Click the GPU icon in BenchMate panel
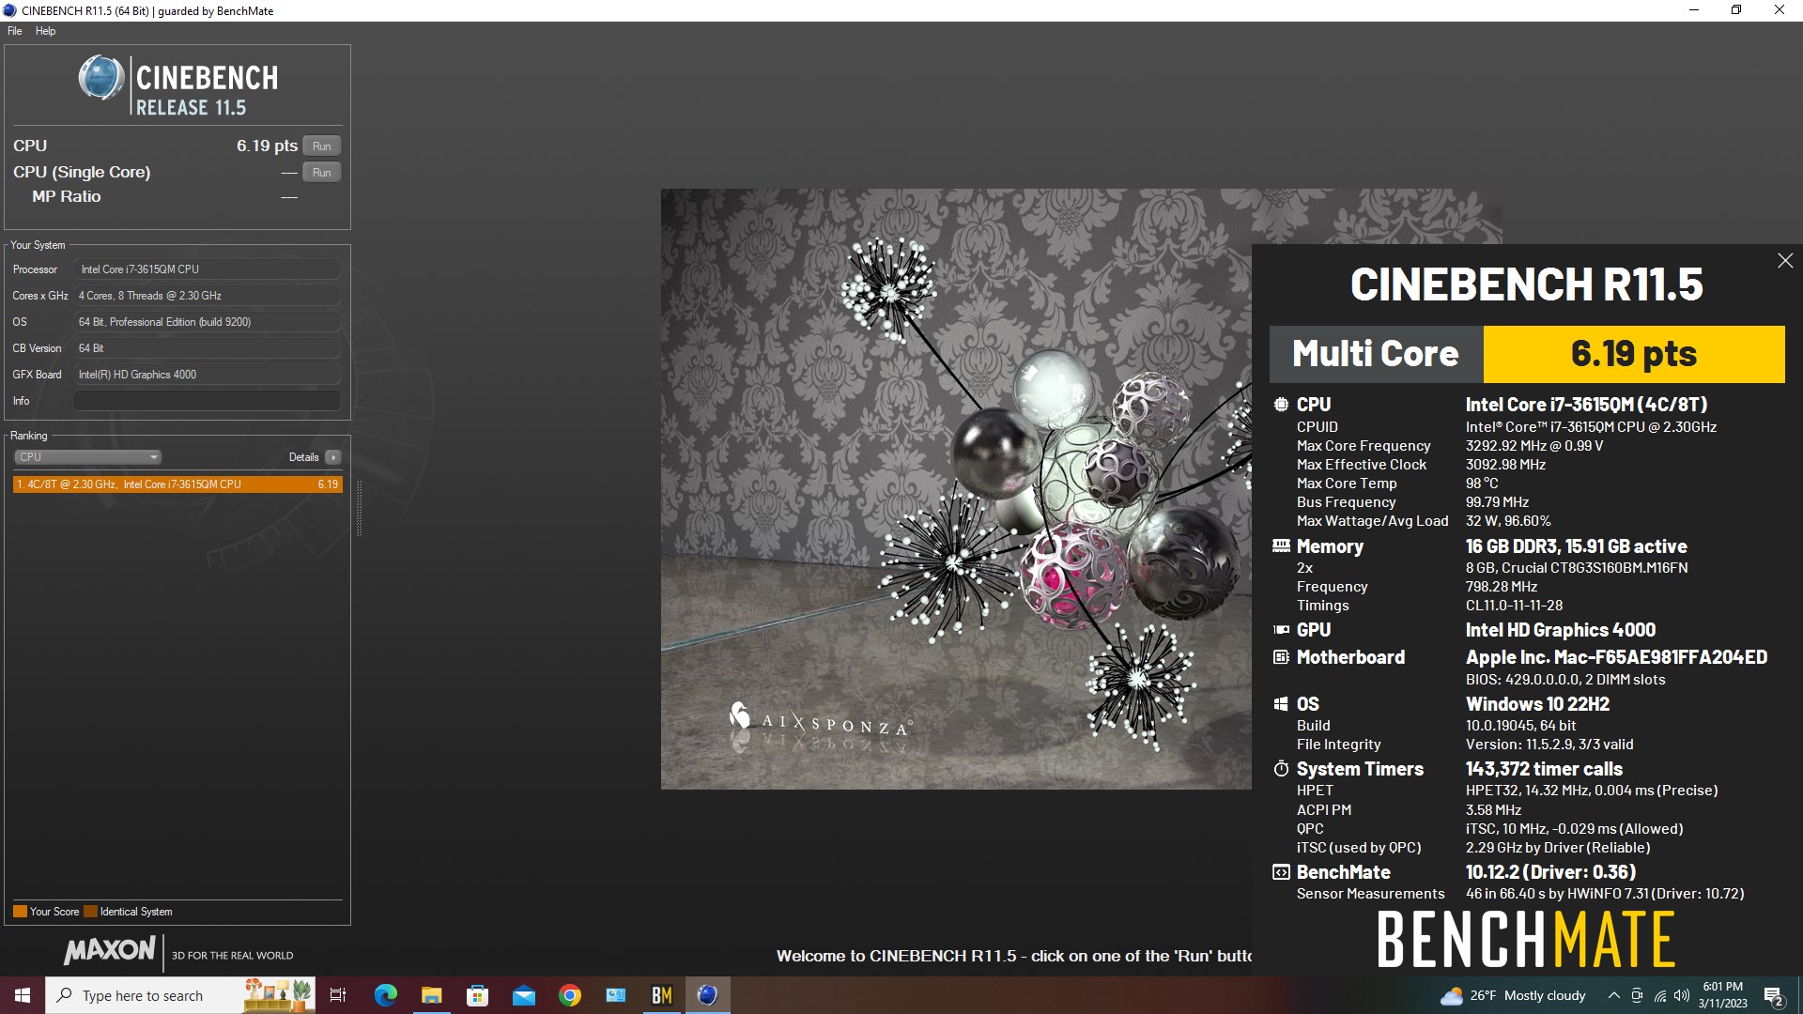The image size is (1803, 1014). [1281, 630]
